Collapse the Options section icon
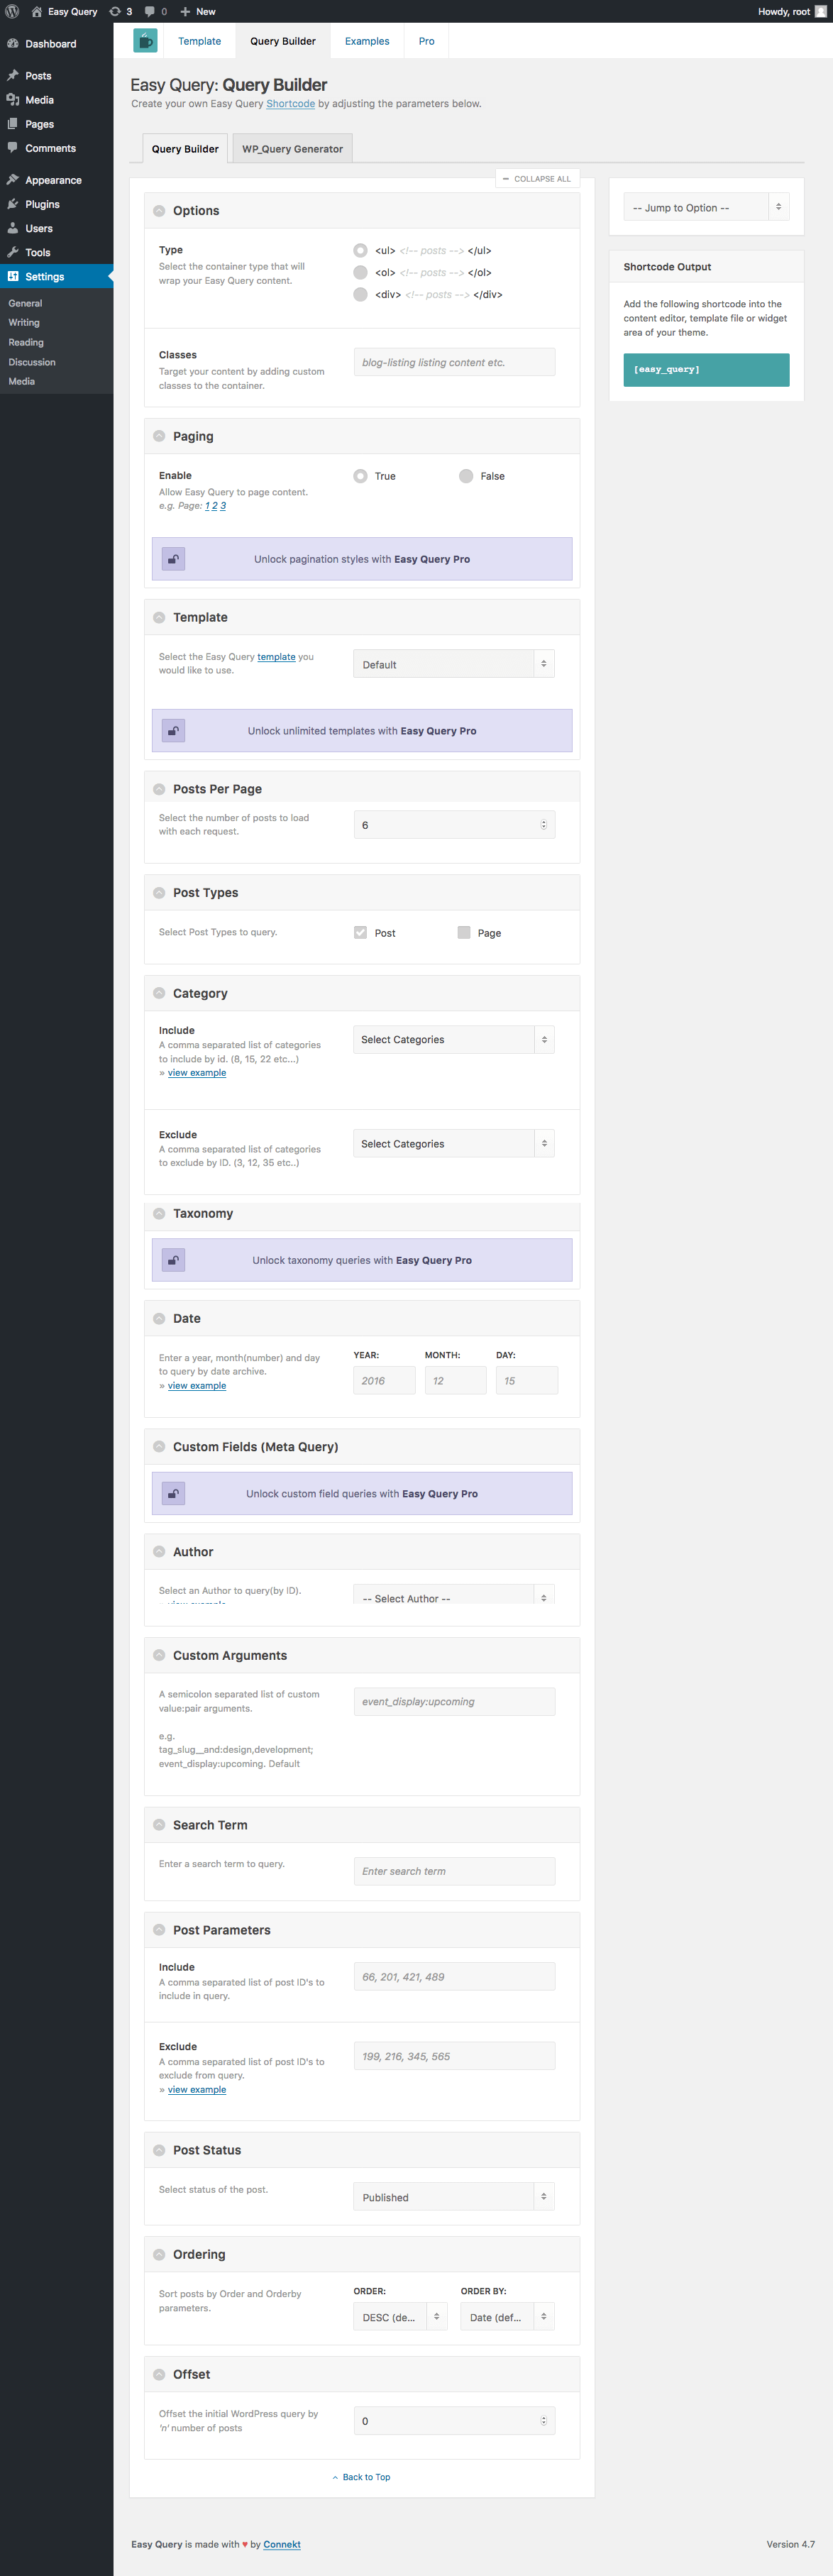 159,211
